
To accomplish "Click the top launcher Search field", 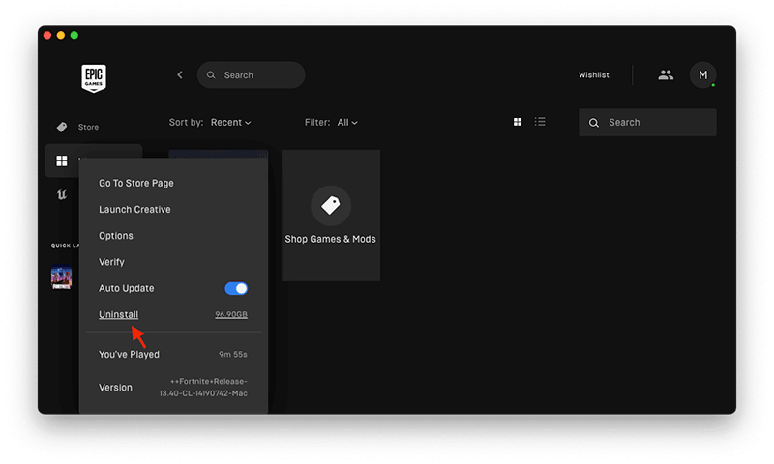I will (x=251, y=75).
